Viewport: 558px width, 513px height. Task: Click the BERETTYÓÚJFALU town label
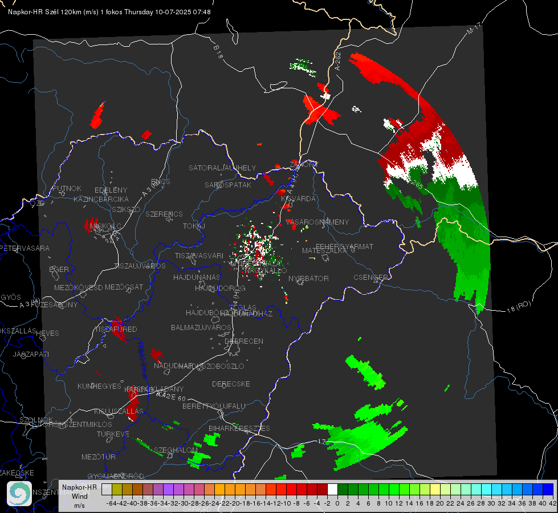click(x=214, y=406)
